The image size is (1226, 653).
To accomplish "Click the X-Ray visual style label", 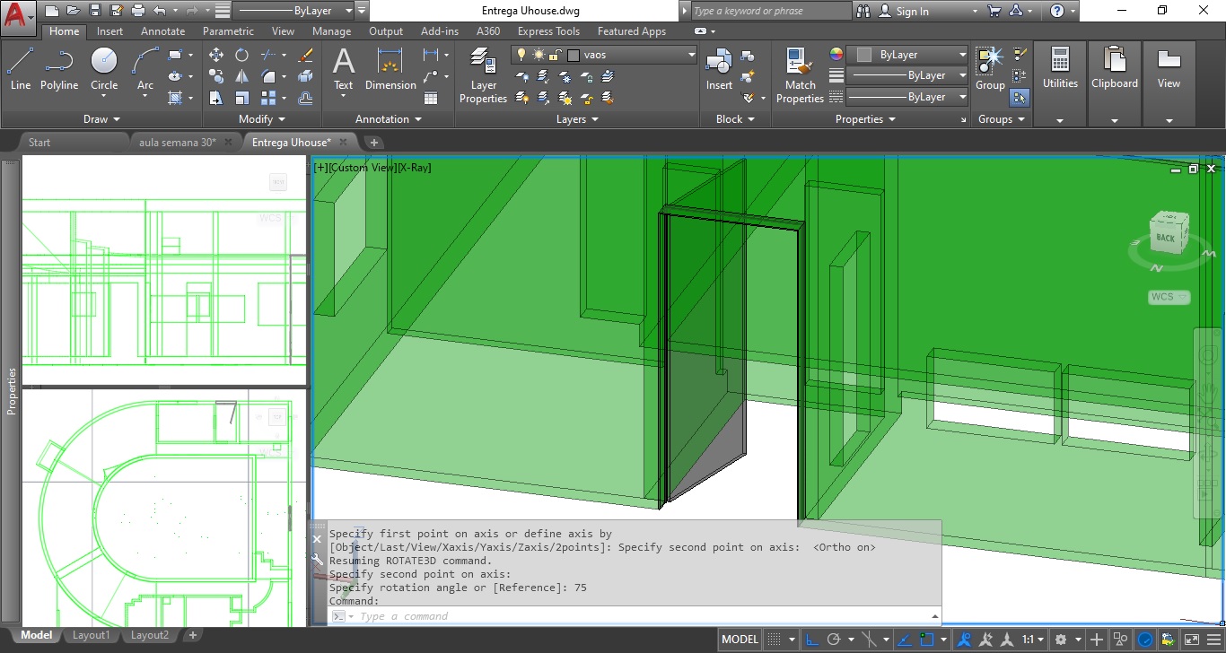I will 415,168.
